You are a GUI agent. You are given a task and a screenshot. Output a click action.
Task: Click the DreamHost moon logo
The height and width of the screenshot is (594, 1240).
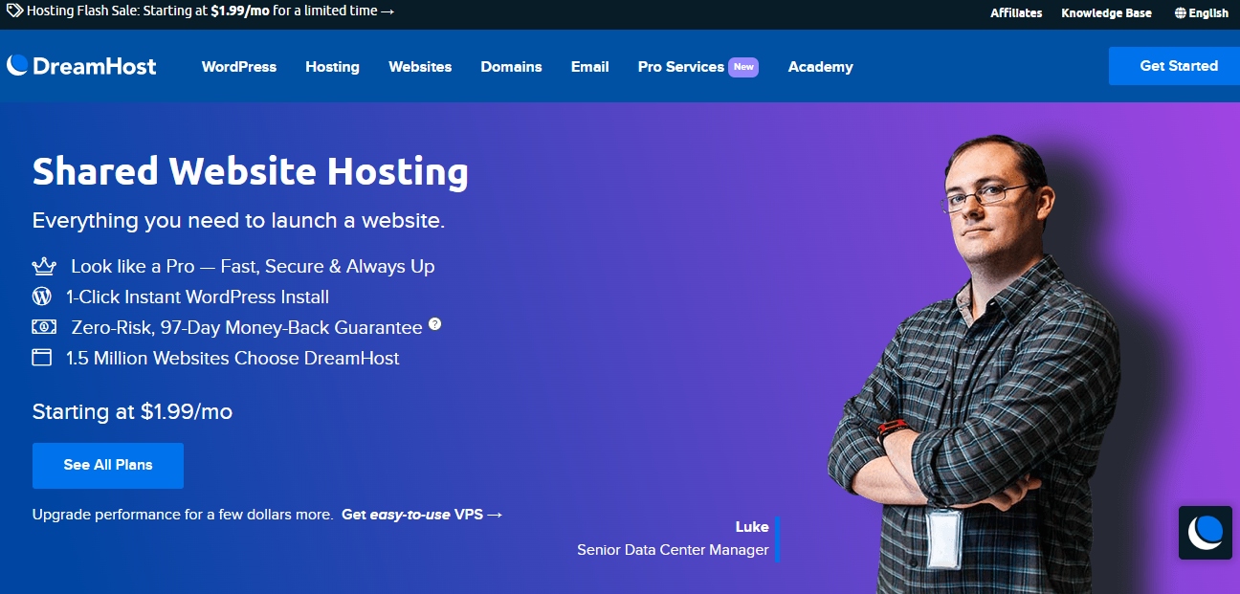coord(17,65)
